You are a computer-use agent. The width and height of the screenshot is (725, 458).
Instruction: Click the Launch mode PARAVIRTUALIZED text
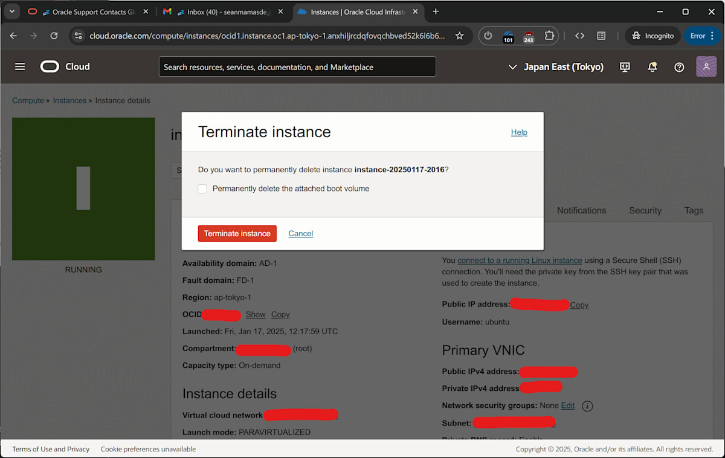pos(246,432)
